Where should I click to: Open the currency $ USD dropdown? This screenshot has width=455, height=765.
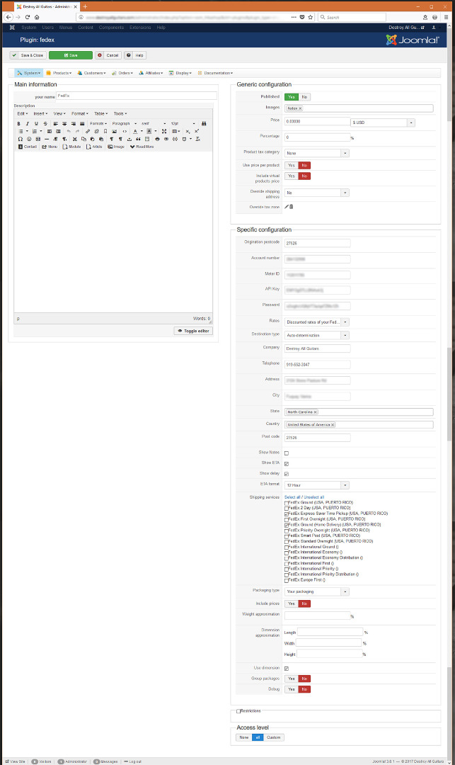382,123
